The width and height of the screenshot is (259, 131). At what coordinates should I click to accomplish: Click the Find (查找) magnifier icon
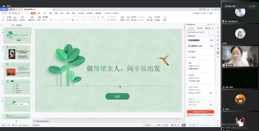click(x=155, y=17)
